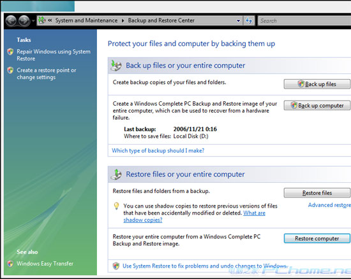Click the Last backup: label
The image size is (351, 279).
point(140,129)
